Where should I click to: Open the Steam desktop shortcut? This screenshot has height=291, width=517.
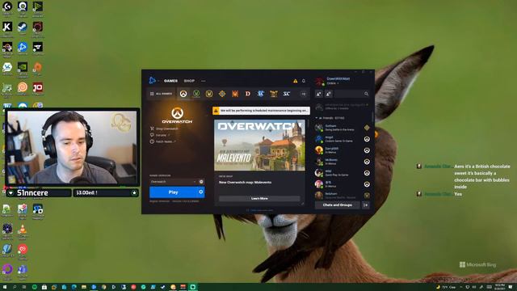(23, 27)
